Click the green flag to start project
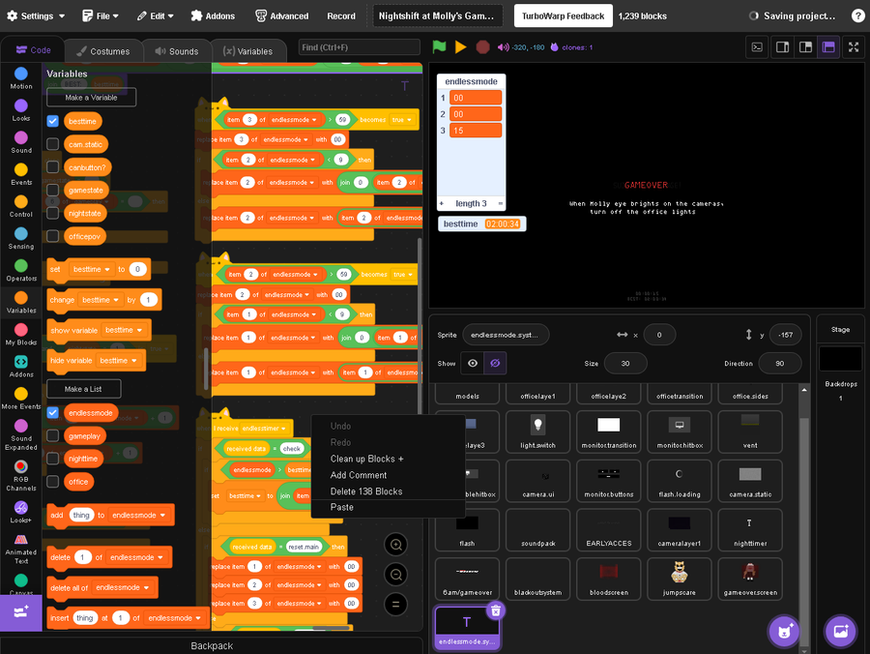This screenshot has width=870, height=654. pos(440,47)
